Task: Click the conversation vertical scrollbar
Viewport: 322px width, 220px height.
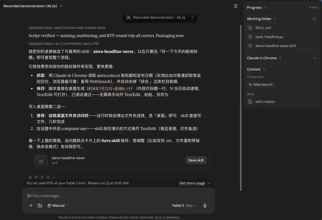Action: point(241,108)
